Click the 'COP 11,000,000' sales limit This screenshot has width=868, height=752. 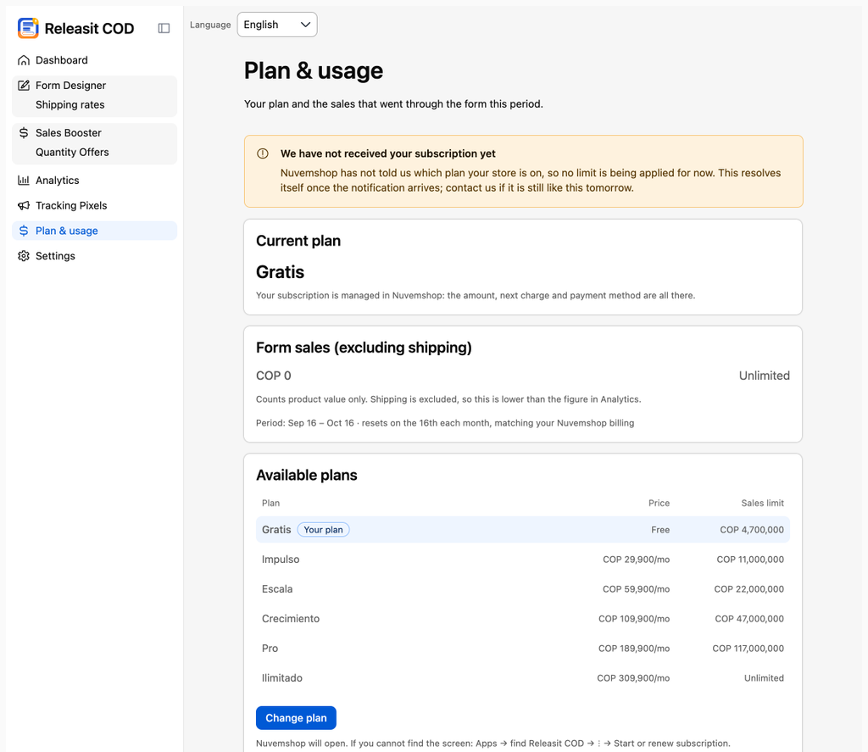750,560
